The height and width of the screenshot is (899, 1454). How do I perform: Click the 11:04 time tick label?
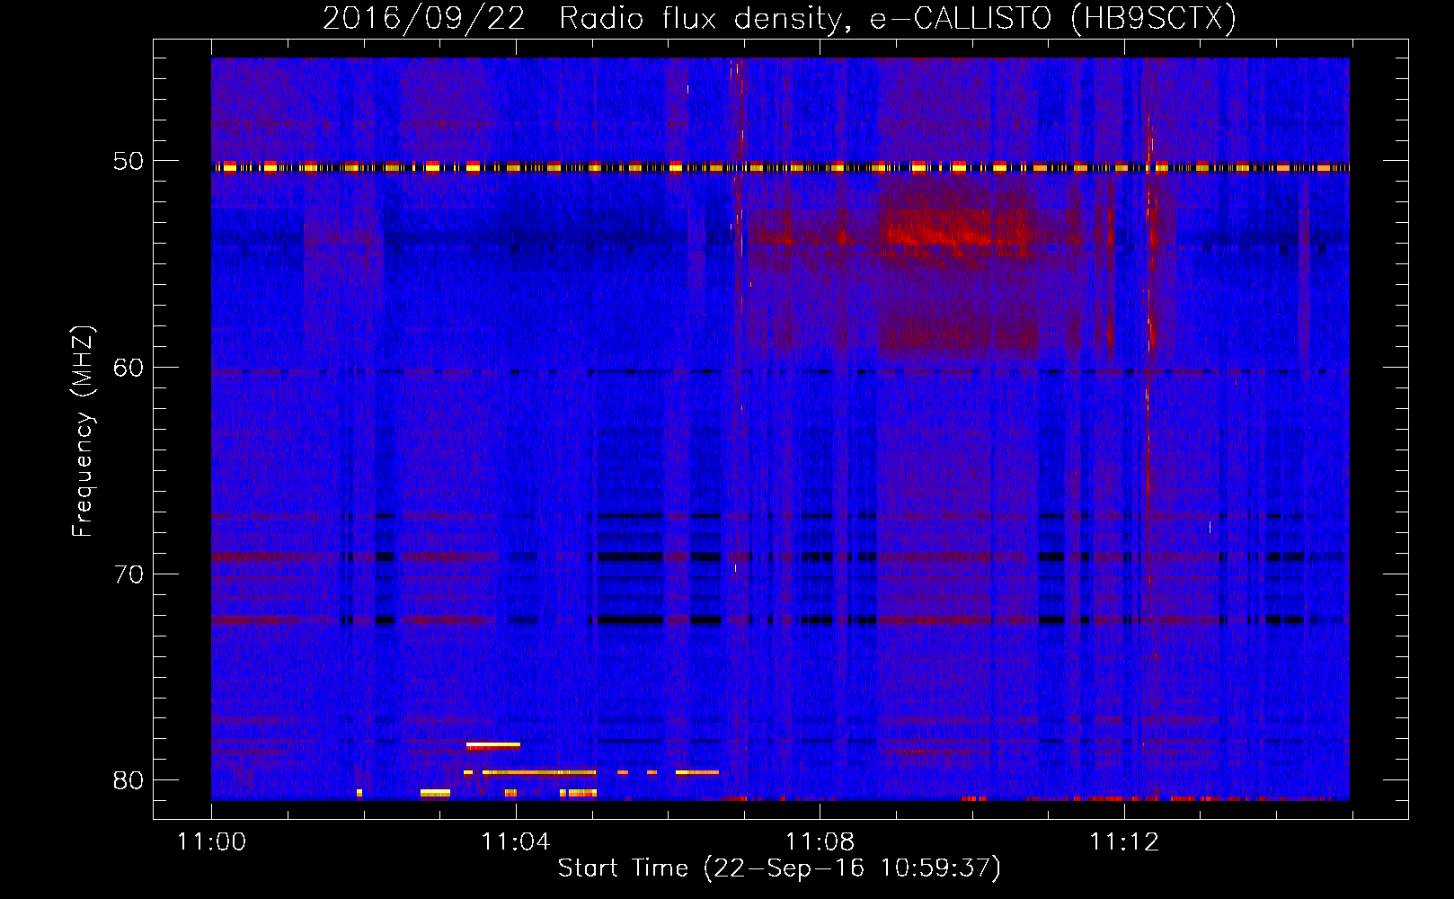516,842
